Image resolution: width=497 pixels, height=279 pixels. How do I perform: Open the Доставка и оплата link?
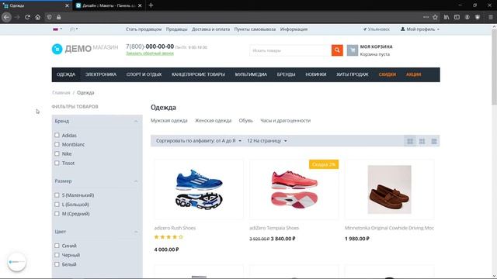coord(210,29)
